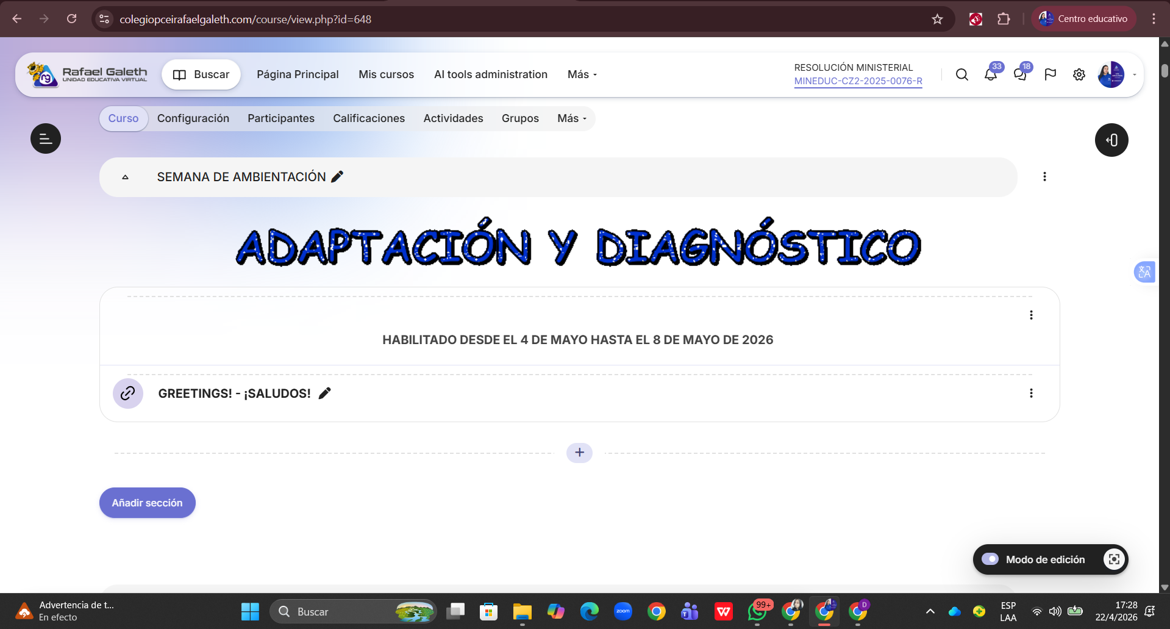Expand the Más dropdown in course tabs
Screen dimensions: 1170x629
point(571,118)
